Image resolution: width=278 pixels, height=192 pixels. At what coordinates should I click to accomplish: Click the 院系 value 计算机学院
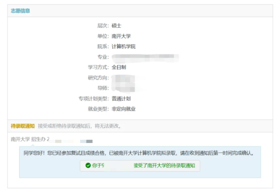tap(124, 46)
